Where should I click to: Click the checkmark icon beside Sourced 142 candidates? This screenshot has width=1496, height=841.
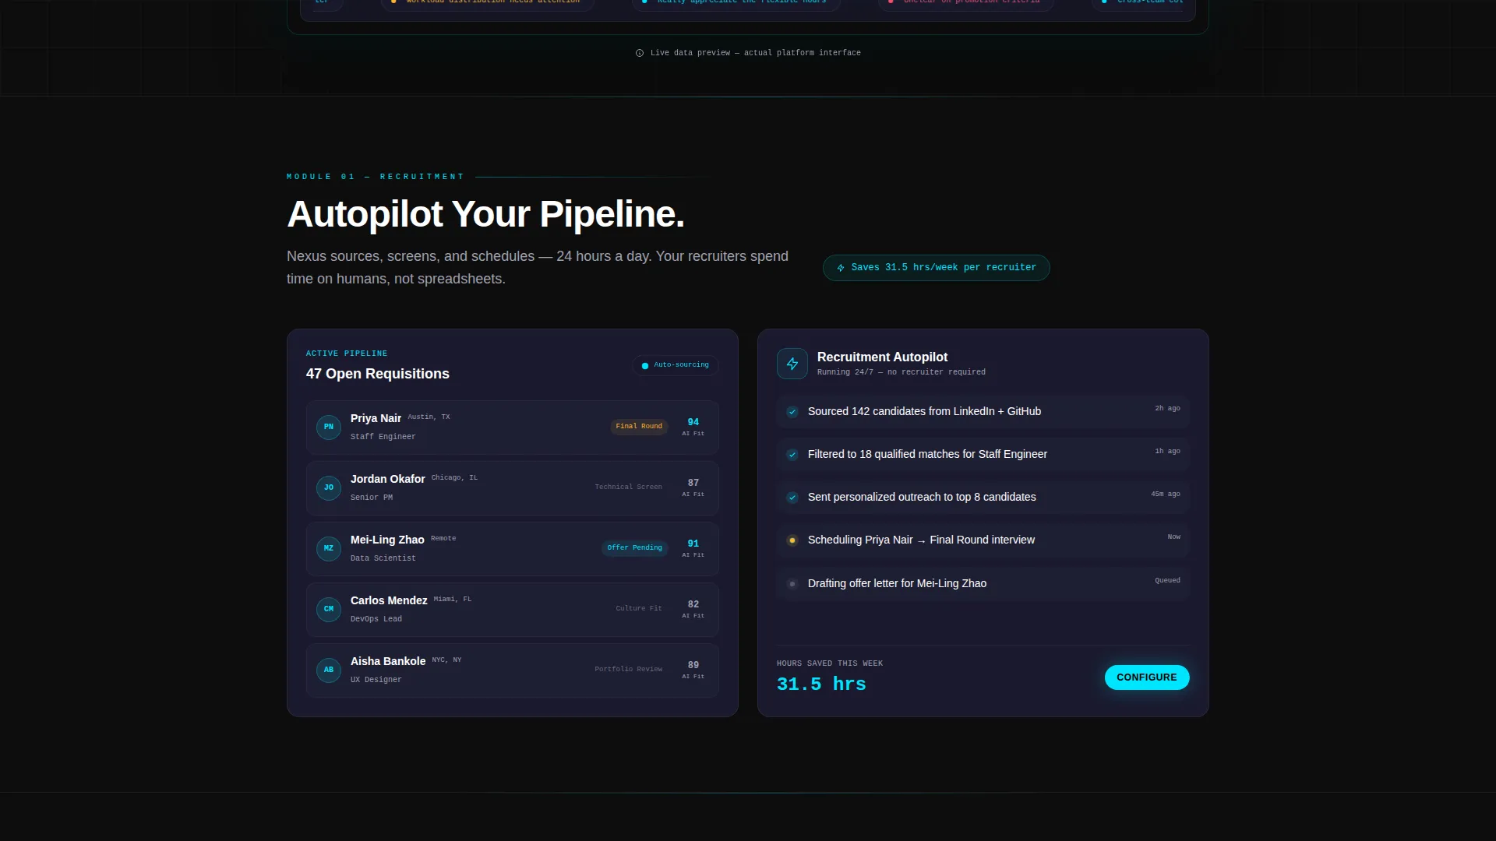point(792,412)
